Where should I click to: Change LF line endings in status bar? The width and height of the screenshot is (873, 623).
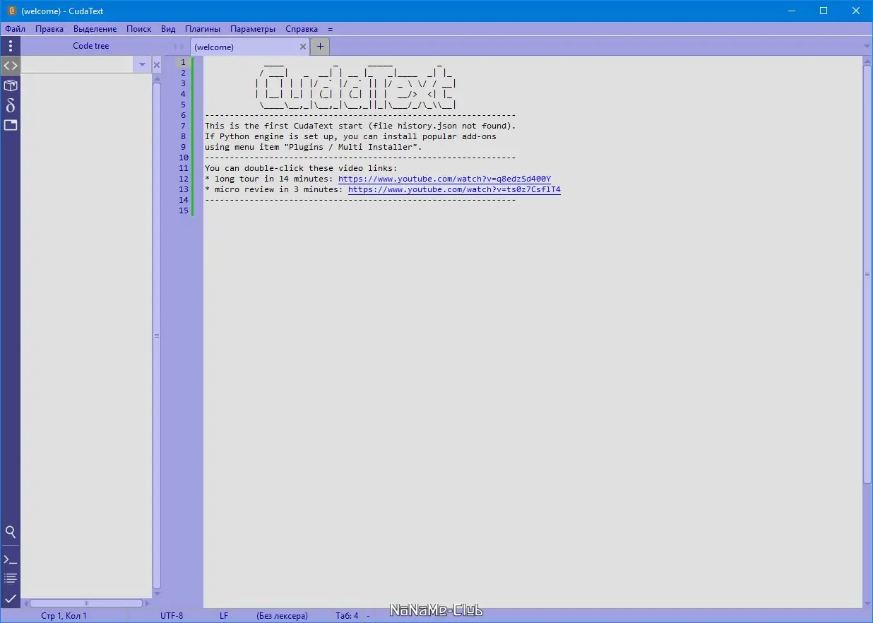[224, 616]
